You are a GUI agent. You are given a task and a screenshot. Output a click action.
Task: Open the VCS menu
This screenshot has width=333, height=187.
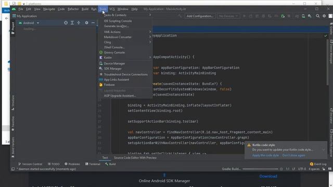click(112, 9)
